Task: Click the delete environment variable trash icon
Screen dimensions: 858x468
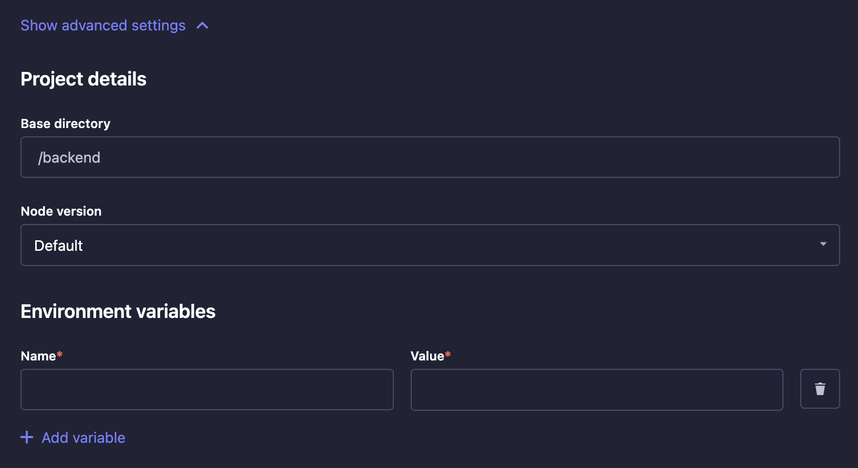Action: (x=820, y=389)
